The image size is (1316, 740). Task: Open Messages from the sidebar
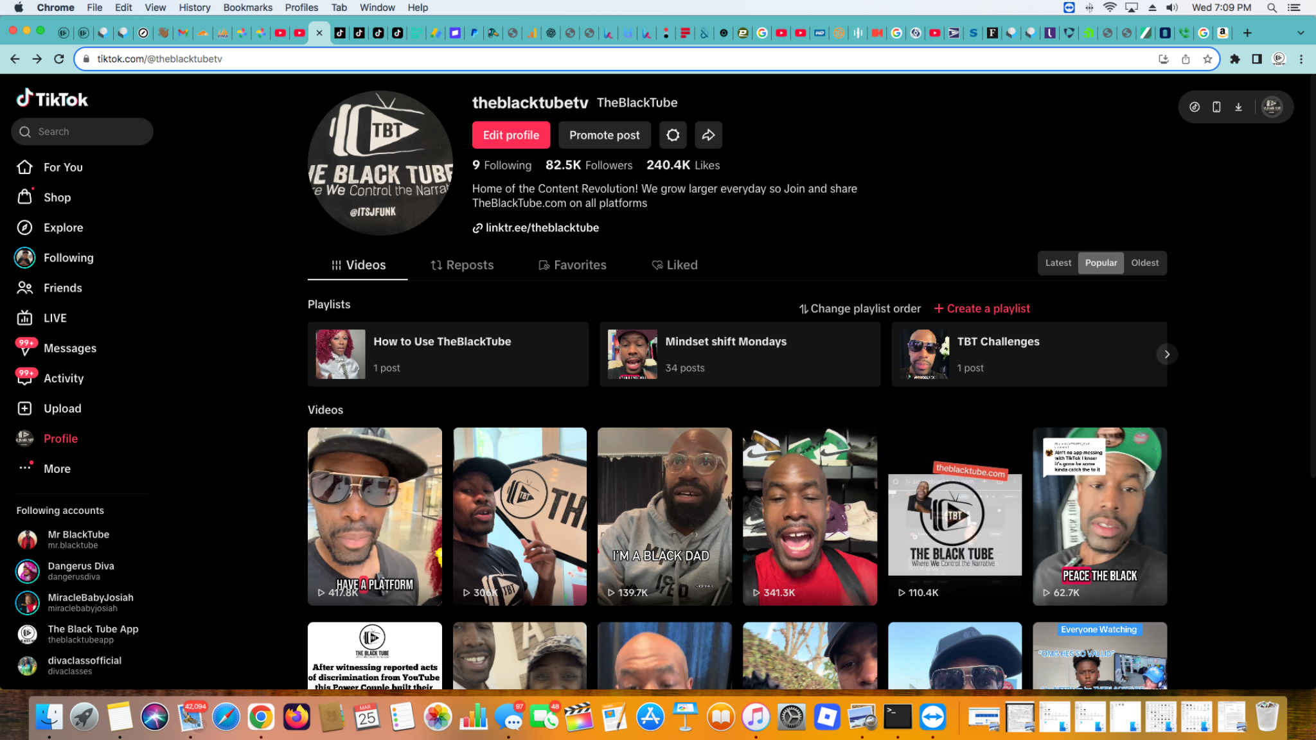pos(71,348)
